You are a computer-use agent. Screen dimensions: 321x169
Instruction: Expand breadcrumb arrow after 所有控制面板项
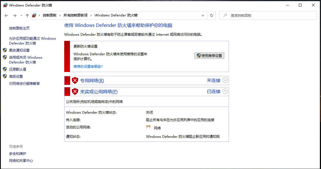pyautogui.click(x=91, y=15)
